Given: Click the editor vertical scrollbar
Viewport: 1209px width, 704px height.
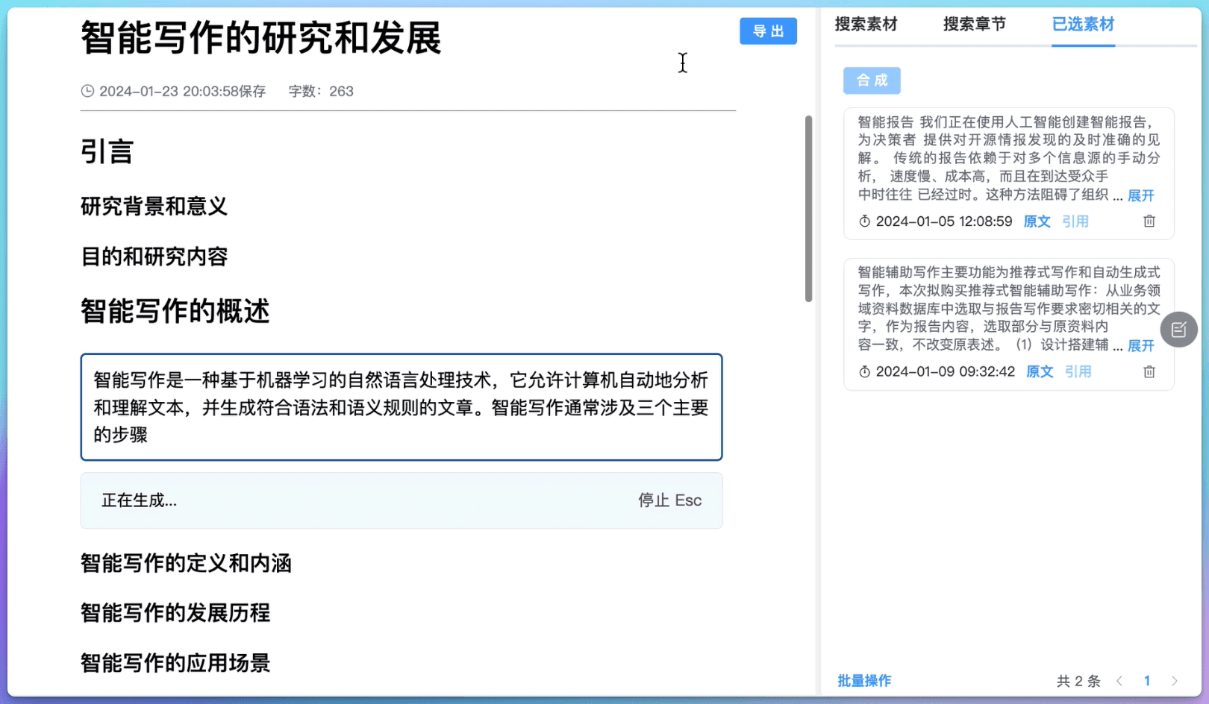Looking at the screenshot, I should click(808, 209).
